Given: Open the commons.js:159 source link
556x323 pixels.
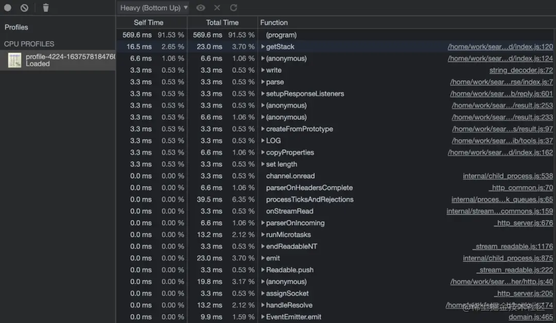Looking at the screenshot, I should 499,211.
